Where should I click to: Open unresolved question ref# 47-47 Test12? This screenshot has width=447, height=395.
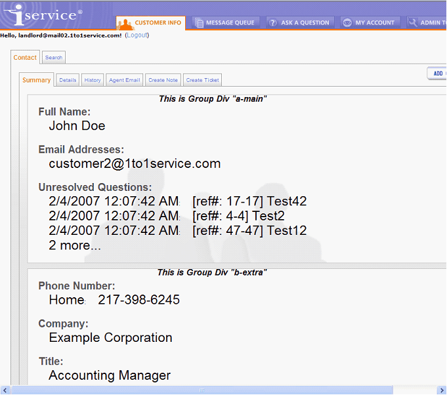178,230
